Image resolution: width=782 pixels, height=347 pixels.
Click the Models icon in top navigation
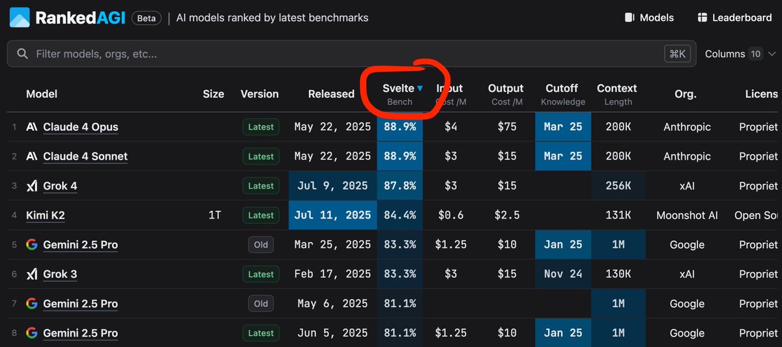coord(630,18)
